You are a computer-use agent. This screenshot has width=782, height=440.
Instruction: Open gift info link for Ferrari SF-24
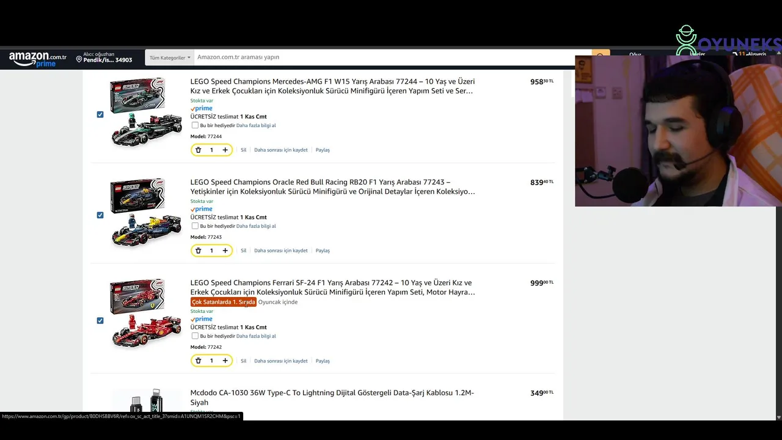coord(256,336)
